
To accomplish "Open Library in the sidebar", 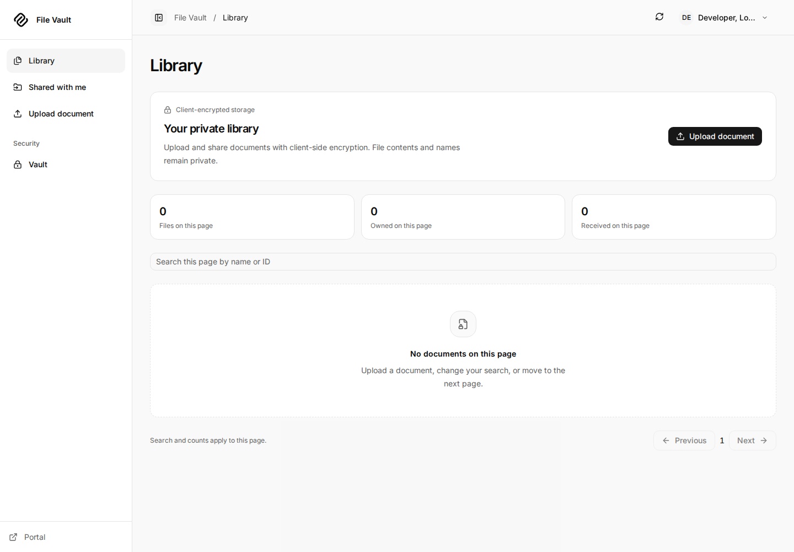I will [66, 61].
